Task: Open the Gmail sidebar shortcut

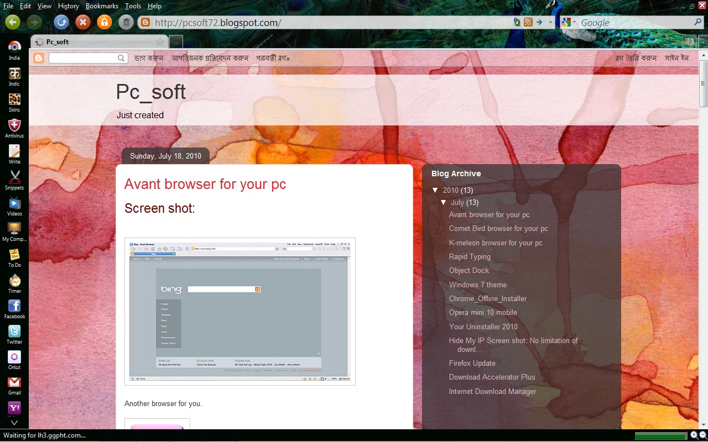Action: (14, 386)
